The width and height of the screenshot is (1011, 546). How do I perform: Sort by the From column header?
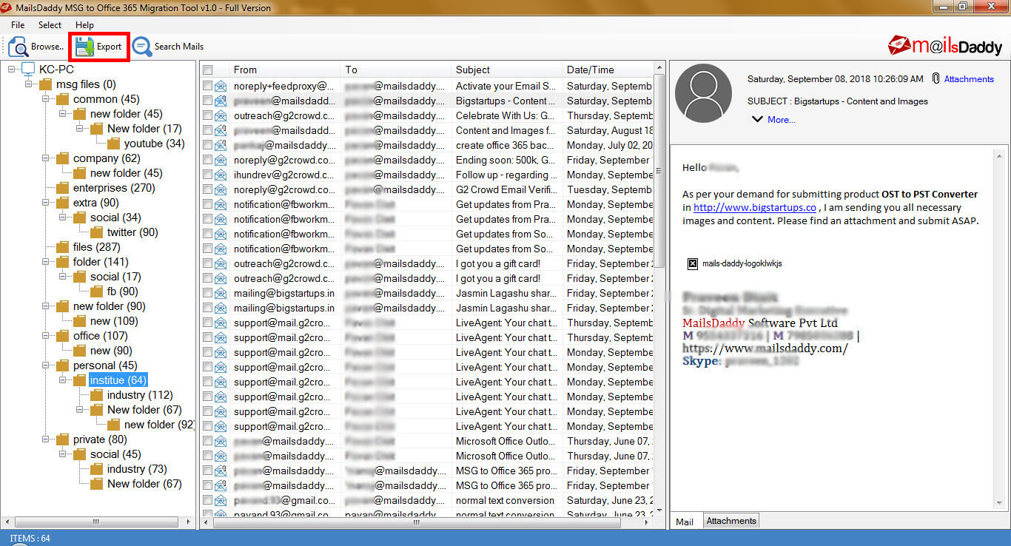[x=285, y=70]
